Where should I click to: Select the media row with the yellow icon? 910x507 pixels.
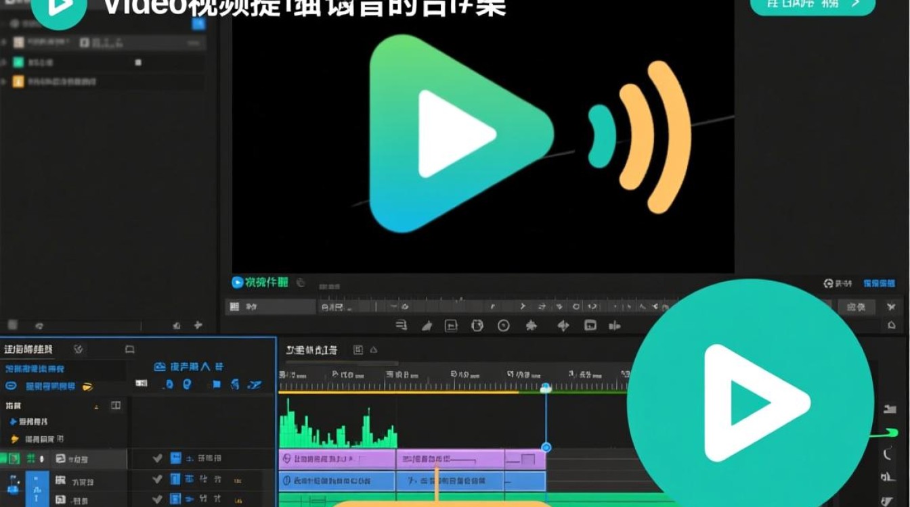click(102, 82)
